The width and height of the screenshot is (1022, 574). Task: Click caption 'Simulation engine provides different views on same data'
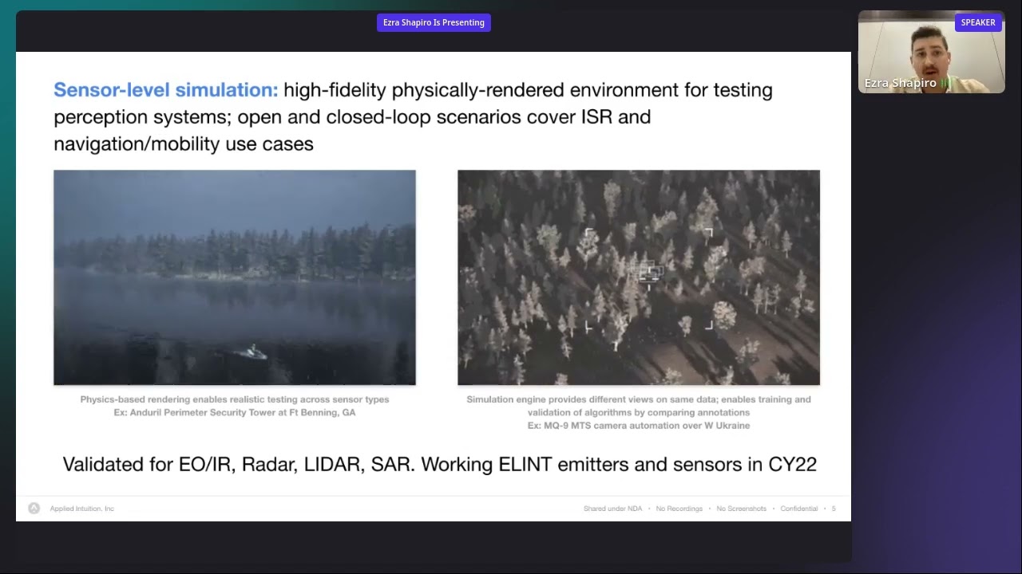pyautogui.click(x=639, y=399)
